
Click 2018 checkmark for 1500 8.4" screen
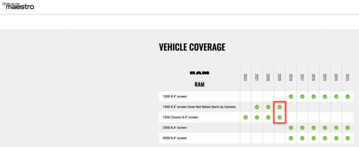click(x=291, y=97)
